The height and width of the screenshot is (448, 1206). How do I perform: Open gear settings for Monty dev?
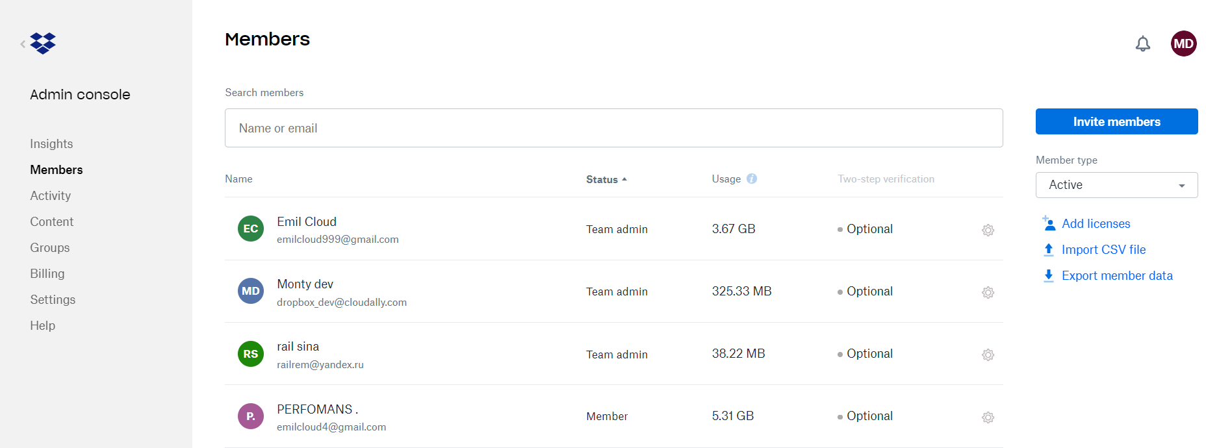(988, 292)
